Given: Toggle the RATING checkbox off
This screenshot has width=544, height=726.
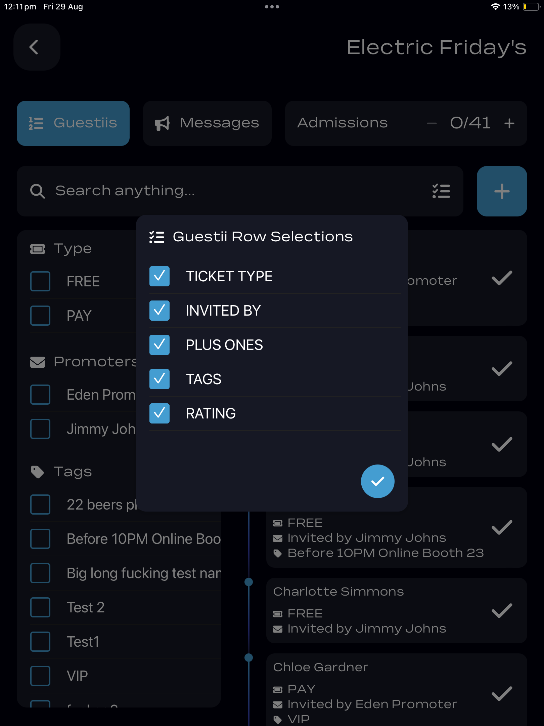Looking at the screenshot, I should tap(160, 413).
